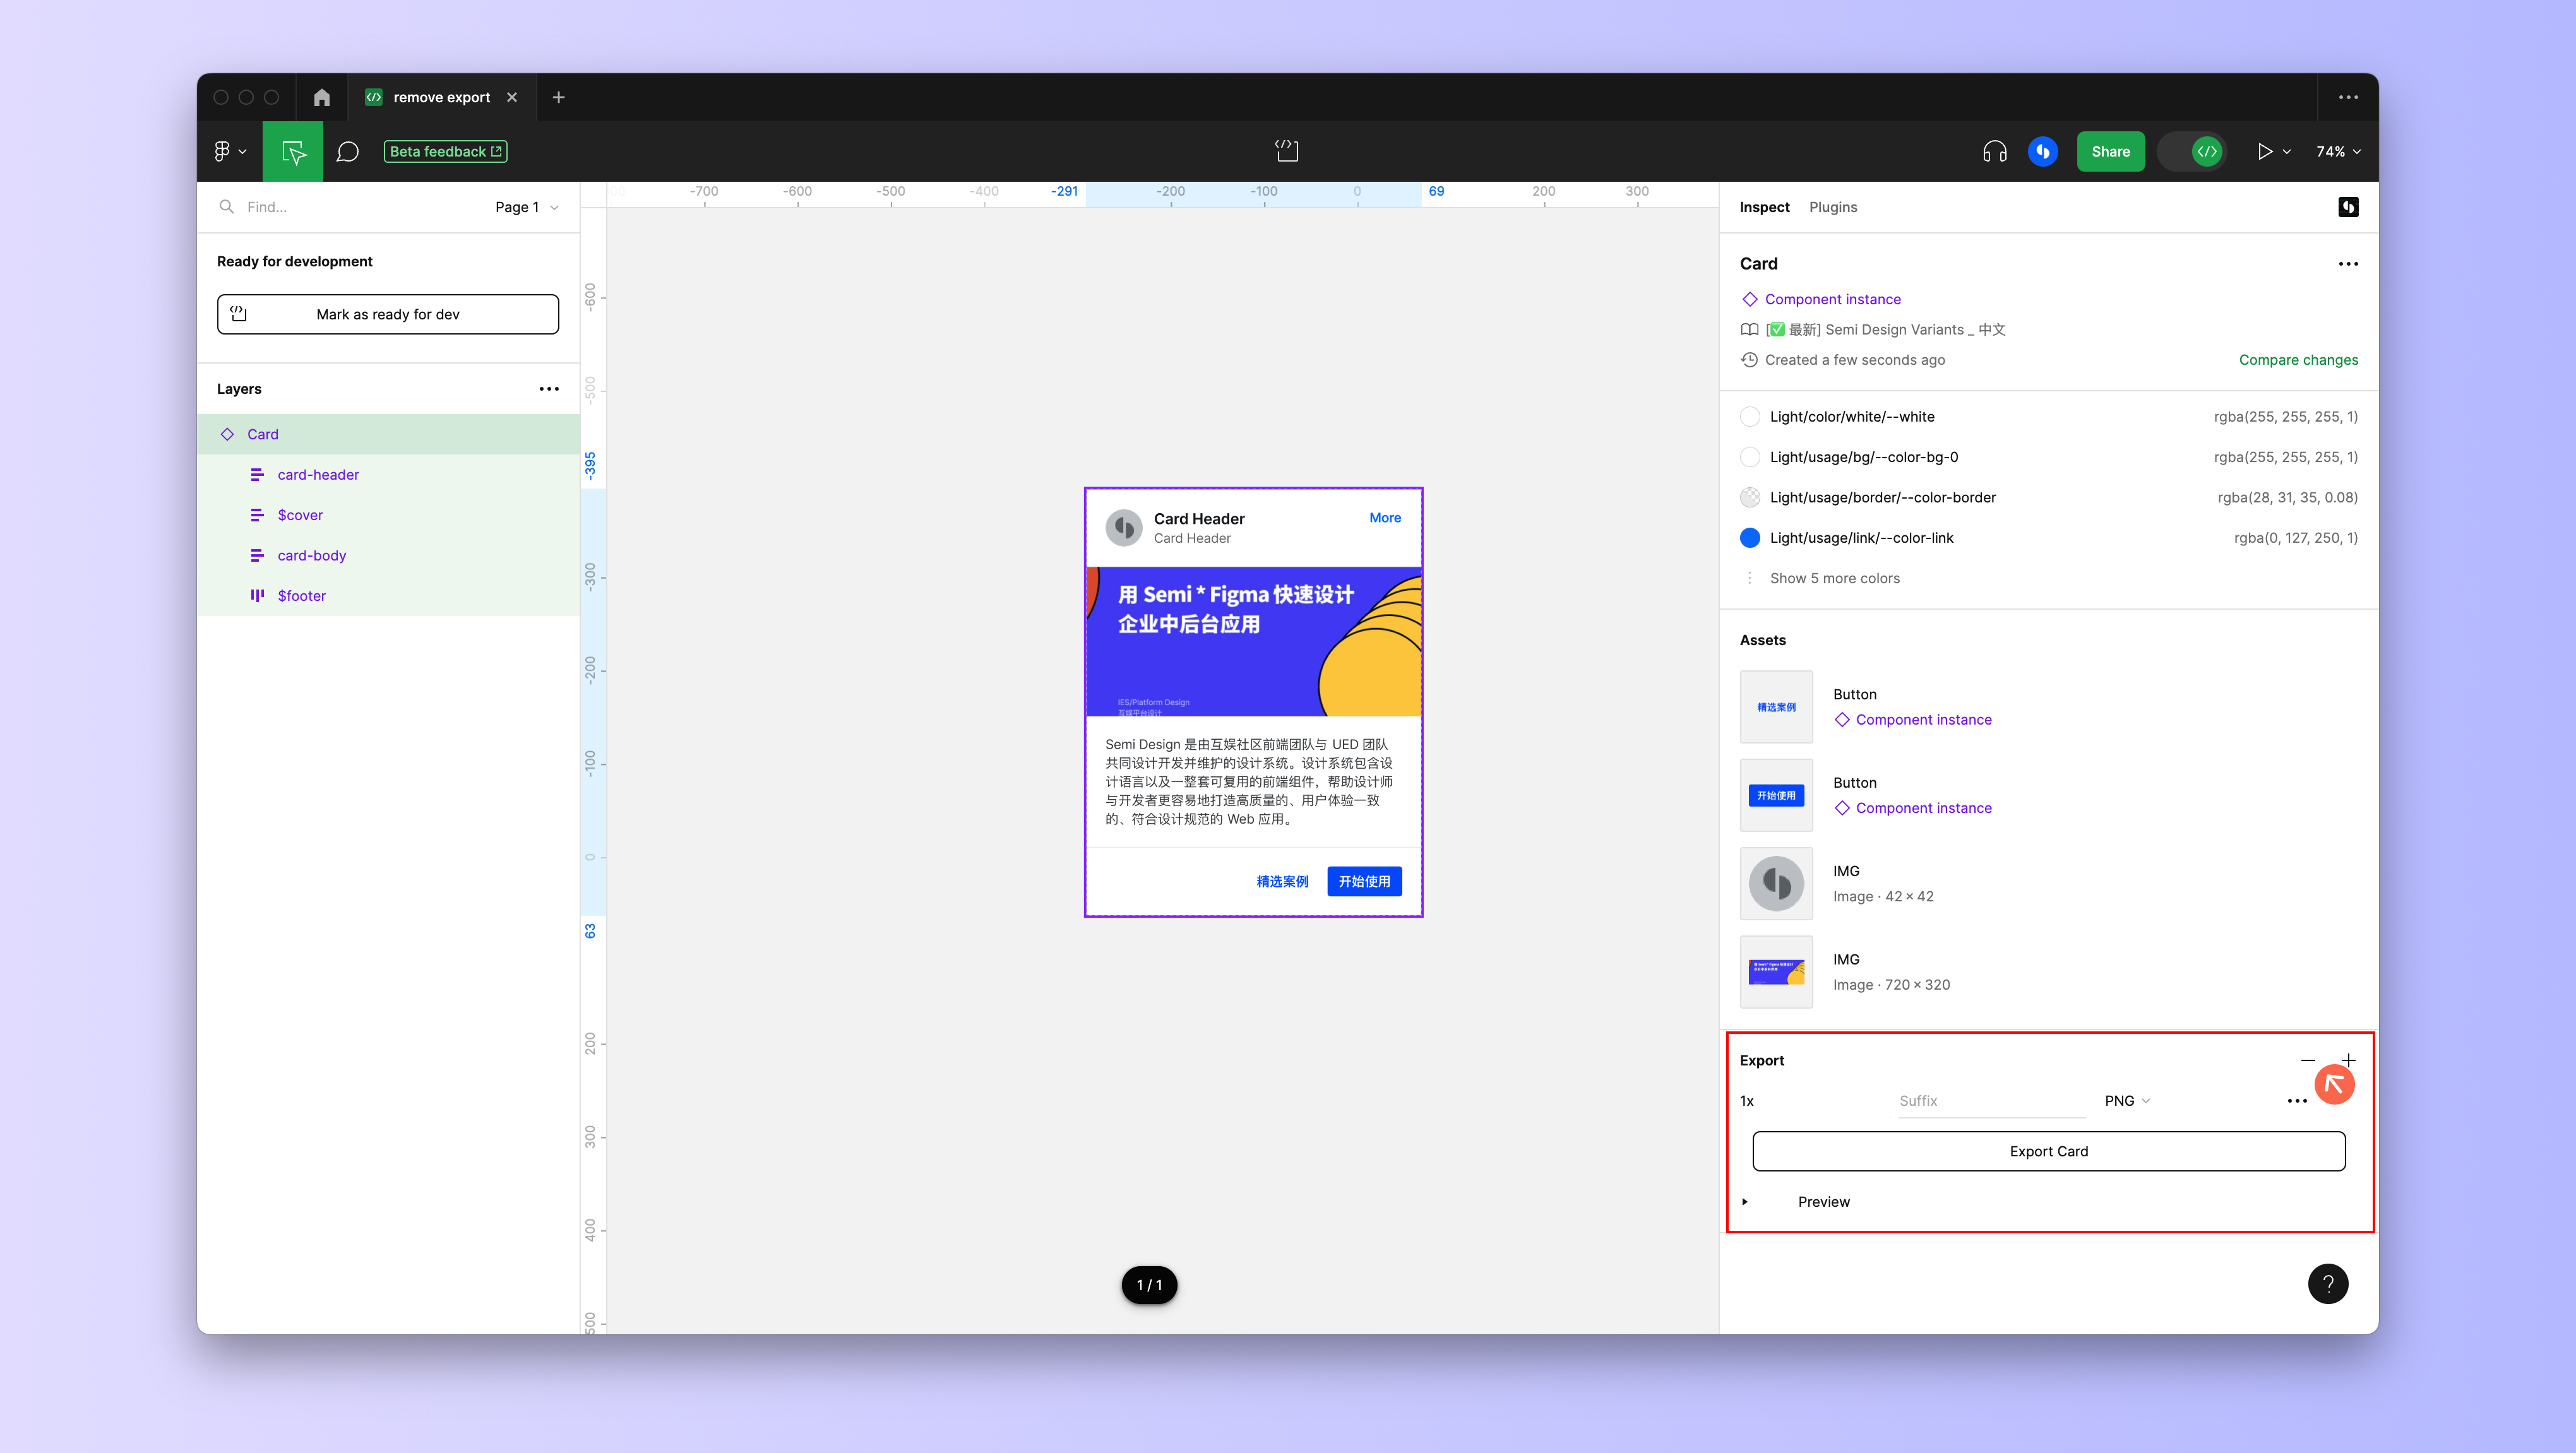This screenshot has width=2576, height=1453.
Task: Open Card options ellipsis in Inspect panel
Action: [x=2348, y=264]
